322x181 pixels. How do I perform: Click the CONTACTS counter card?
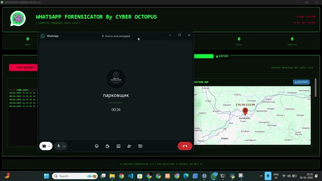coord(292,41)
